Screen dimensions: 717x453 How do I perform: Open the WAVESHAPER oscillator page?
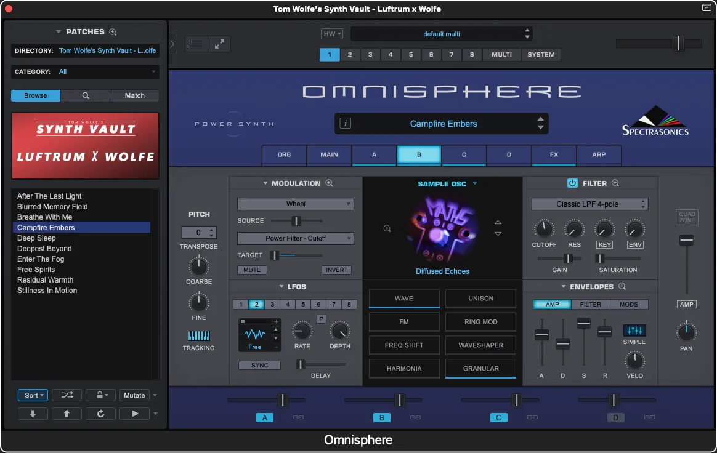click(x=480, y=345)
